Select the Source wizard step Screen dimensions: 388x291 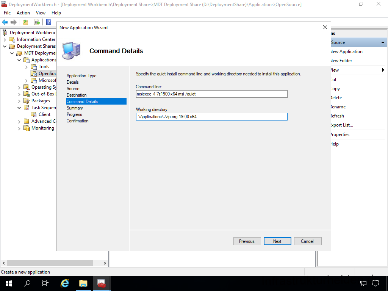[73, 89]
